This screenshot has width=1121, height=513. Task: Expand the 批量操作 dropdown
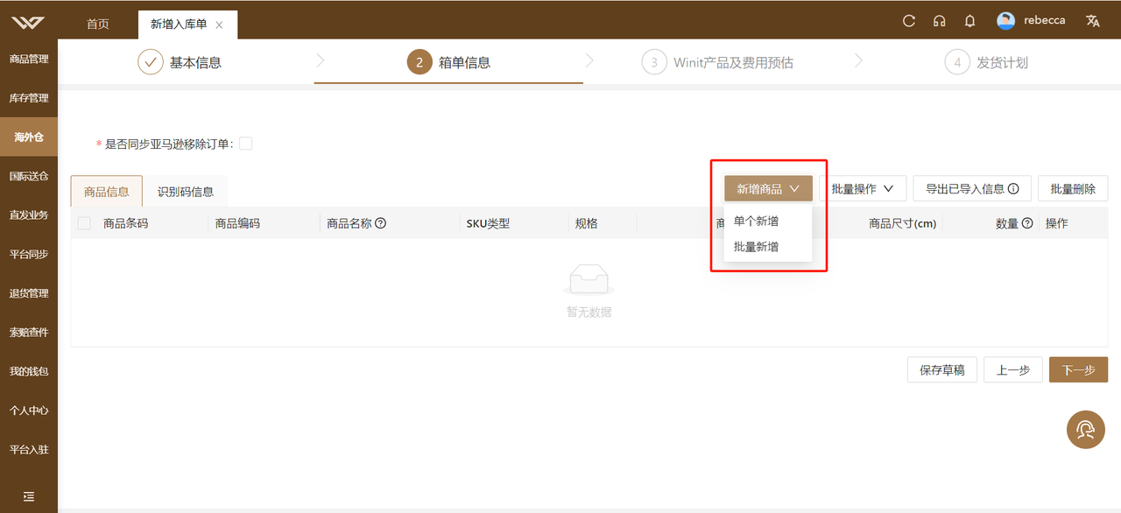pos(863,188)
